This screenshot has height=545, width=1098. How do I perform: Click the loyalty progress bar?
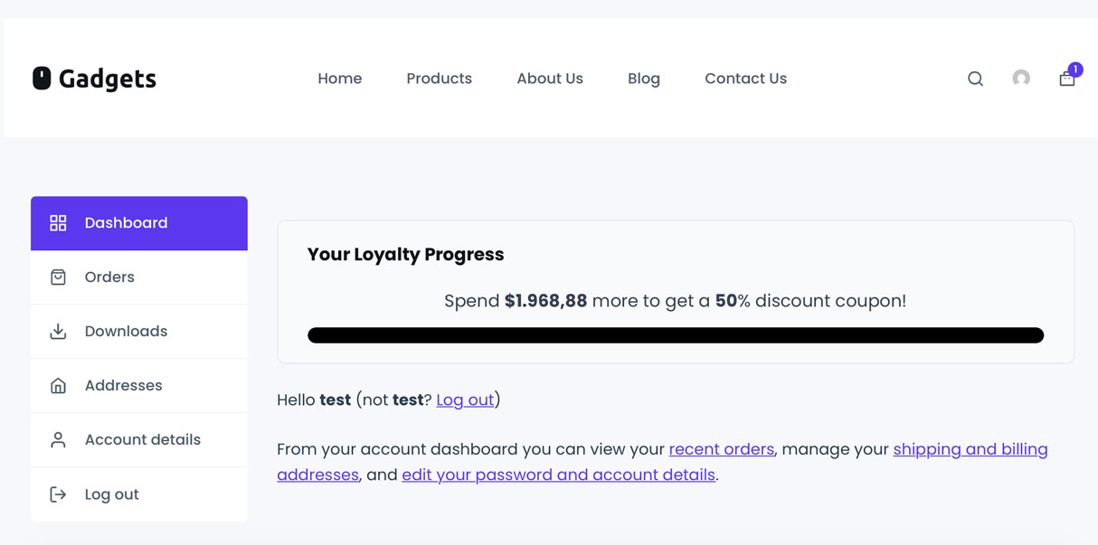(x=676, y=335)
